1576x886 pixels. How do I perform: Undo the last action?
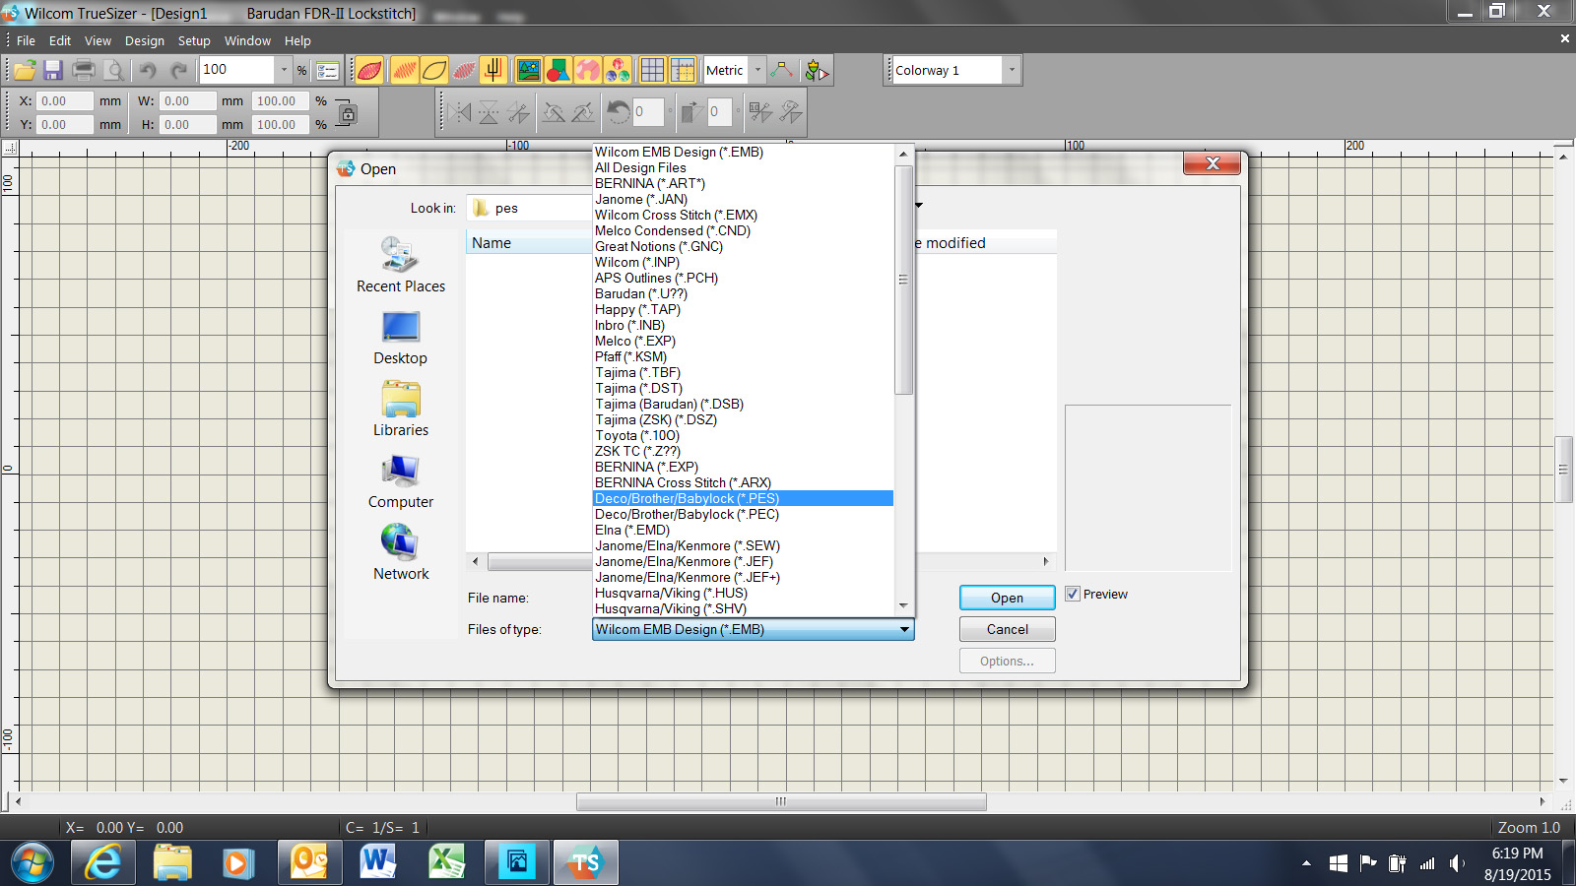click(x=147, y=70)
